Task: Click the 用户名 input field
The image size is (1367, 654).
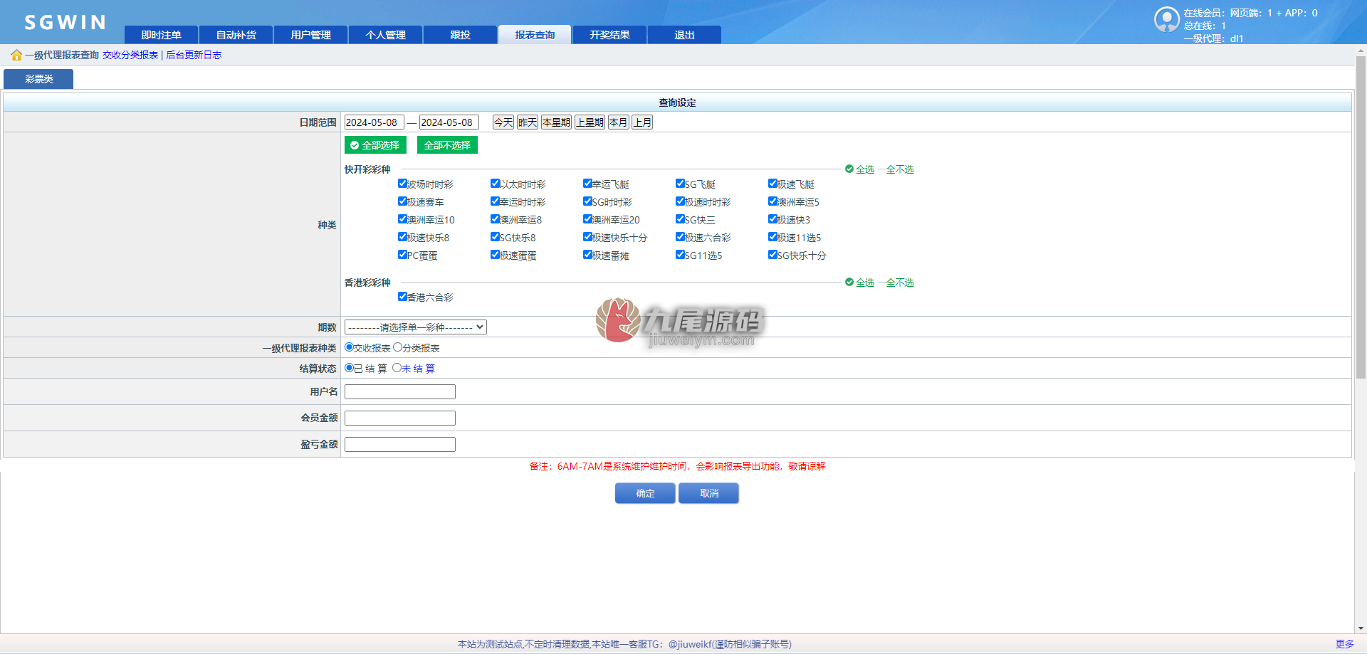Action: tap(400, 391)
